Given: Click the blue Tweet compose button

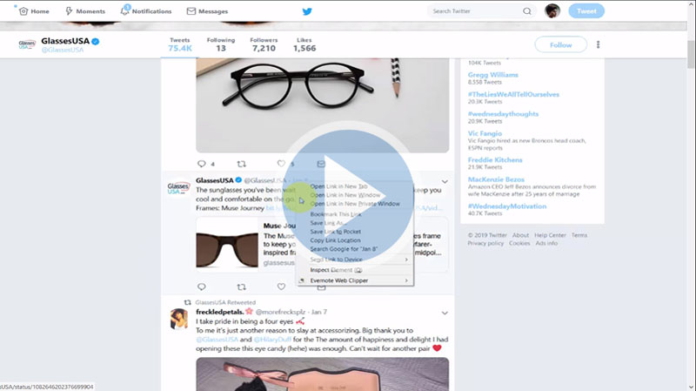Looking at the screenshot, I should (x=586, y=11).
